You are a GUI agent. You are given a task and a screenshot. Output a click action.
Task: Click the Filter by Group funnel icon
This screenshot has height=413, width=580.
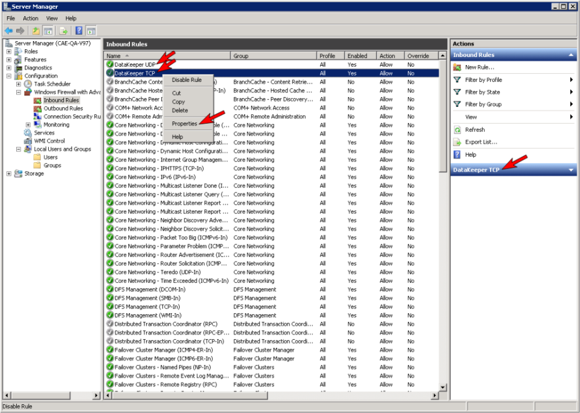(457, 104)
